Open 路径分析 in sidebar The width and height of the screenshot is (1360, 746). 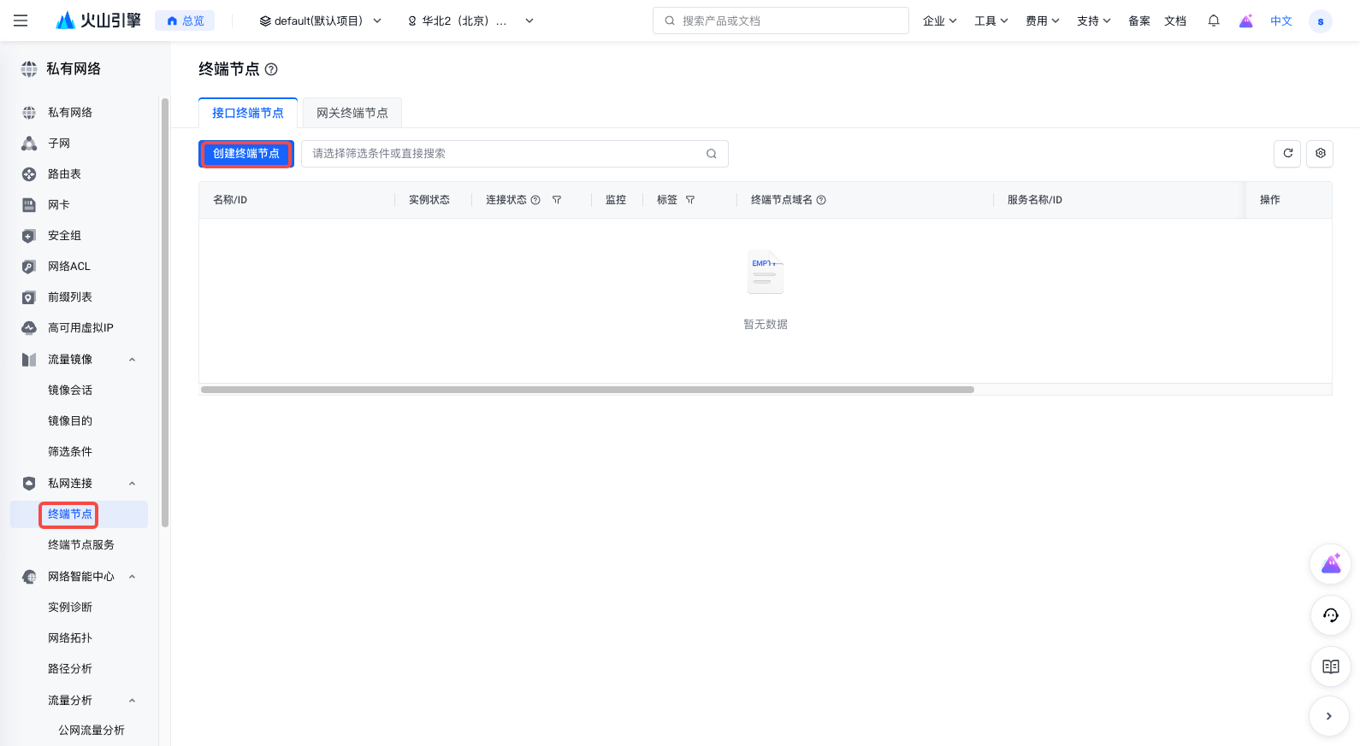pyautogui.click(x=70, y=669)
